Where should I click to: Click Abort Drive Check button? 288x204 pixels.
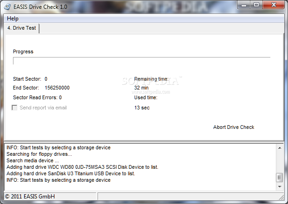[234, 127]
